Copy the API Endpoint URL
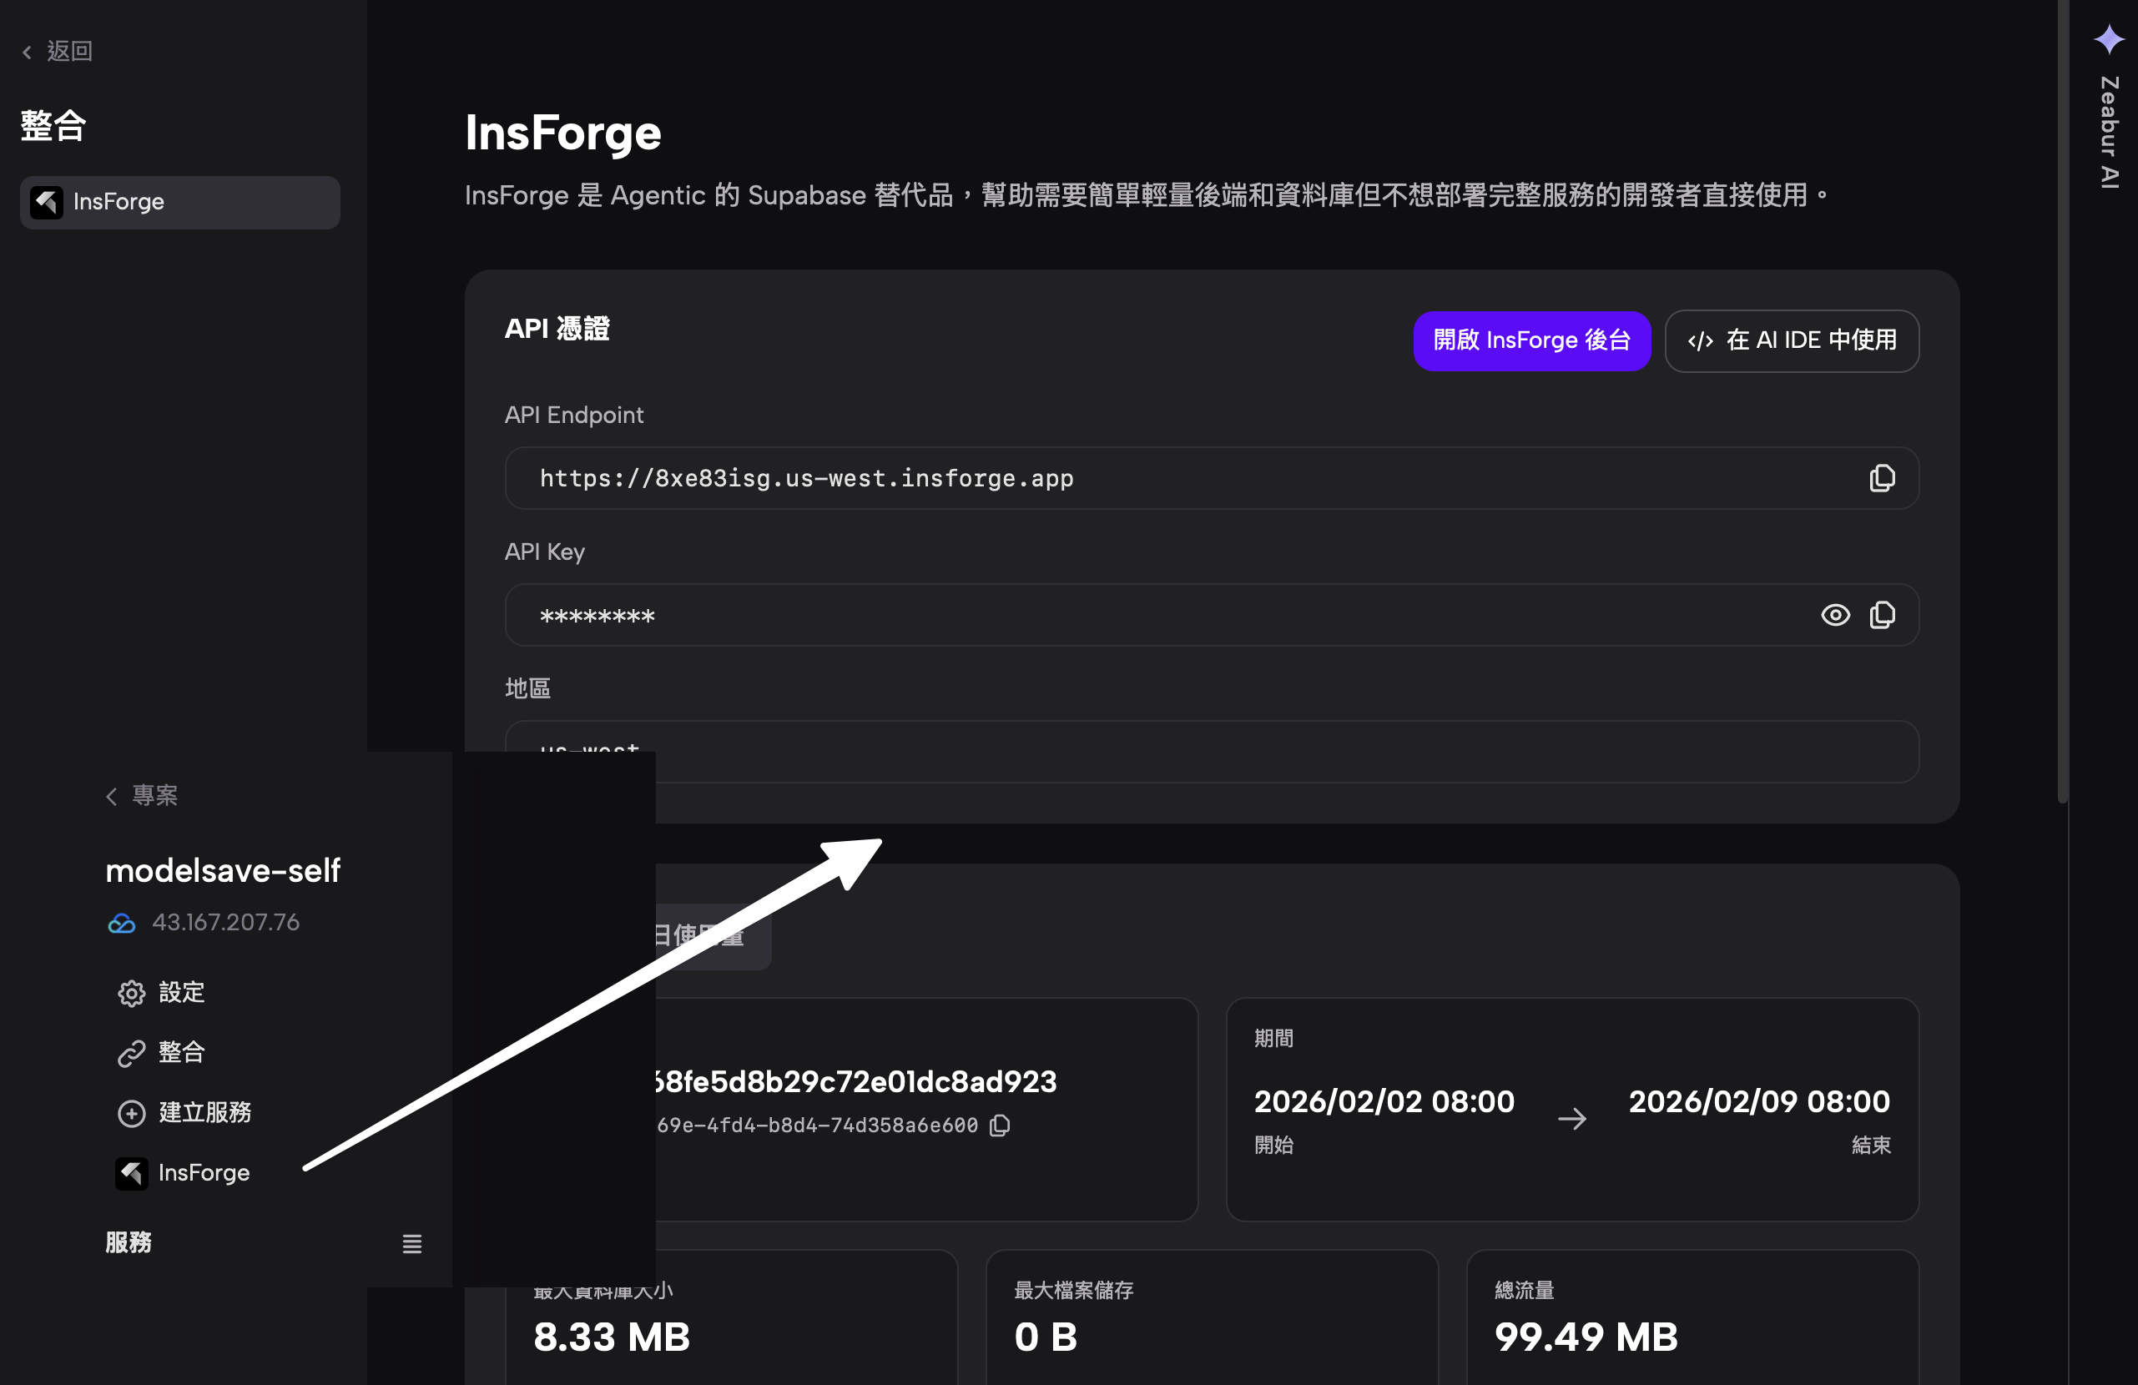 coord(1881,478)
